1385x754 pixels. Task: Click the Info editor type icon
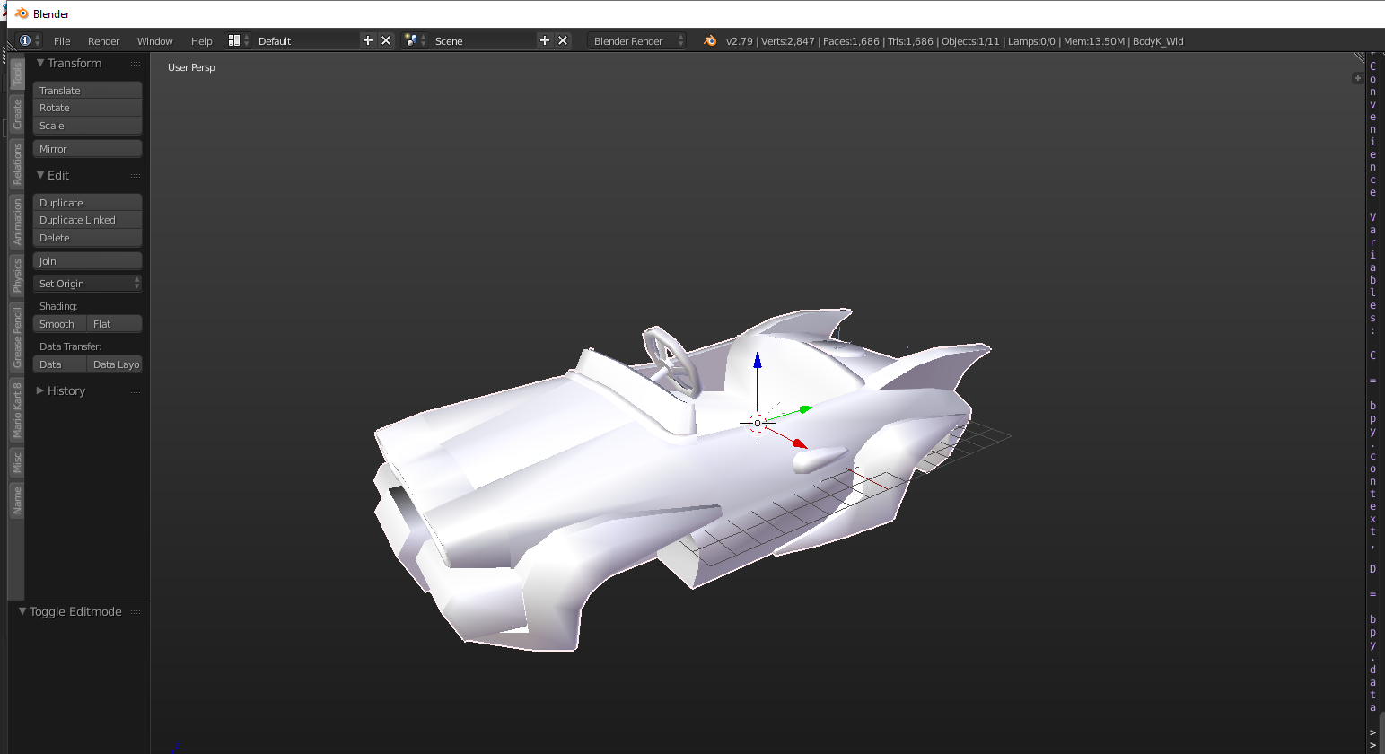pos(26,40)
